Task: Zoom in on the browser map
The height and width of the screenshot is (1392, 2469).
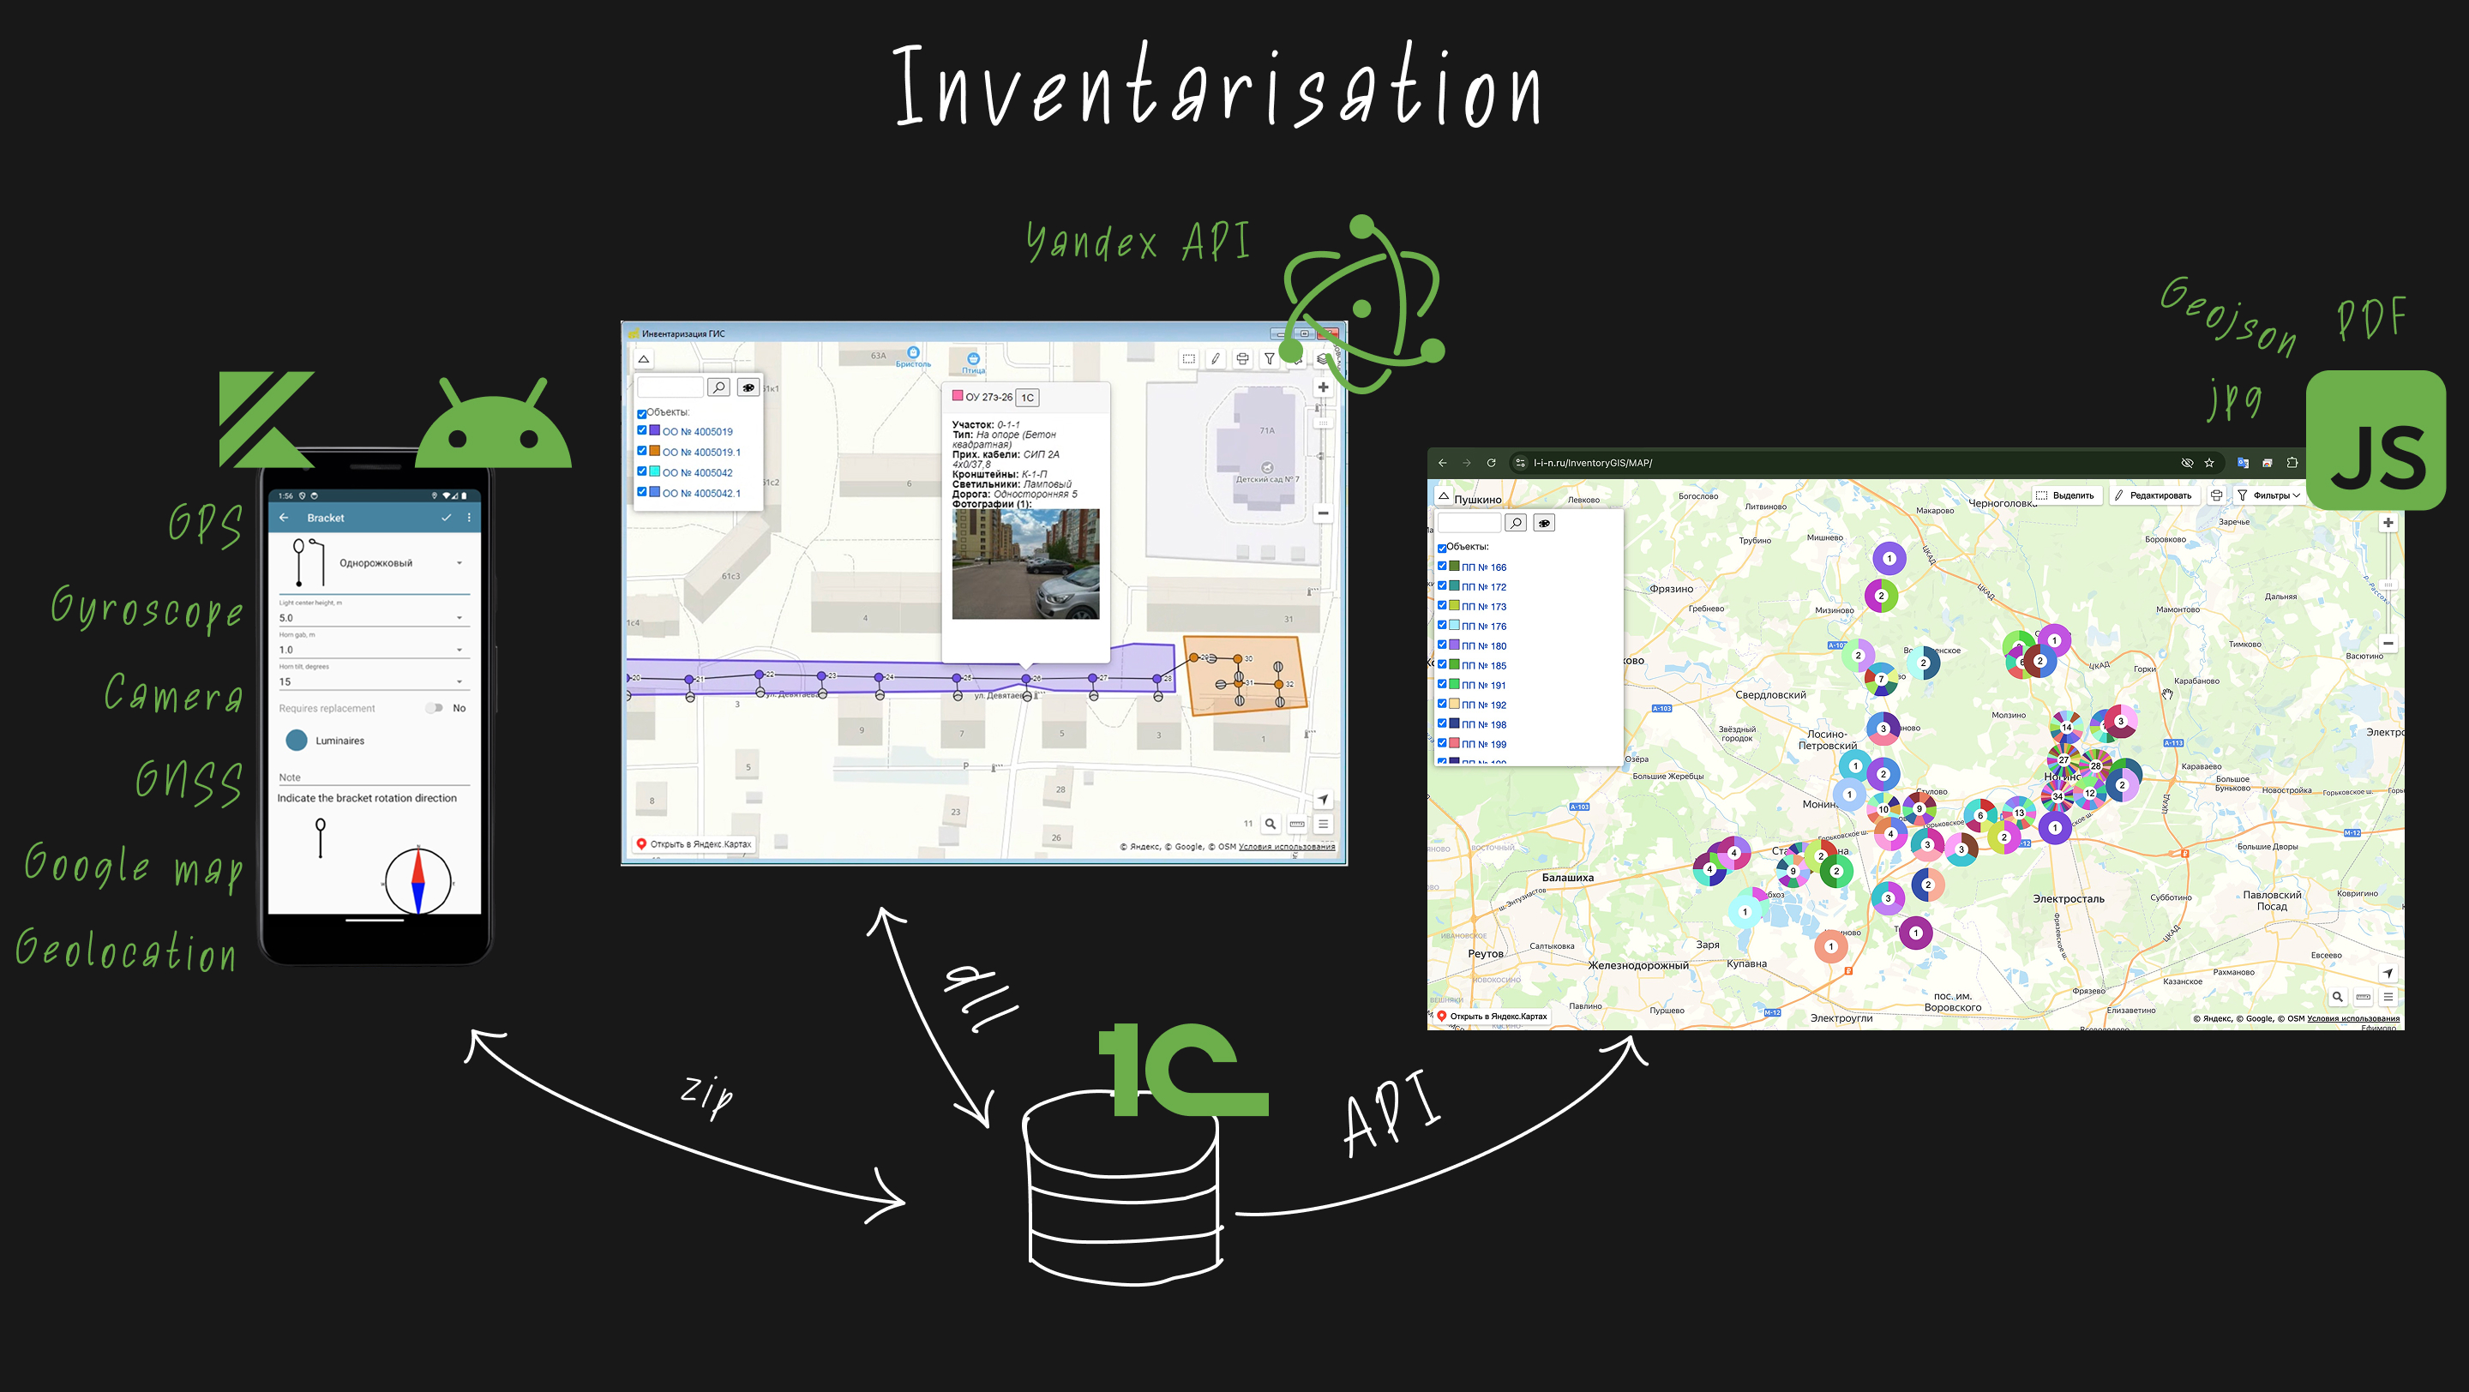Action: click(2388, 523)
